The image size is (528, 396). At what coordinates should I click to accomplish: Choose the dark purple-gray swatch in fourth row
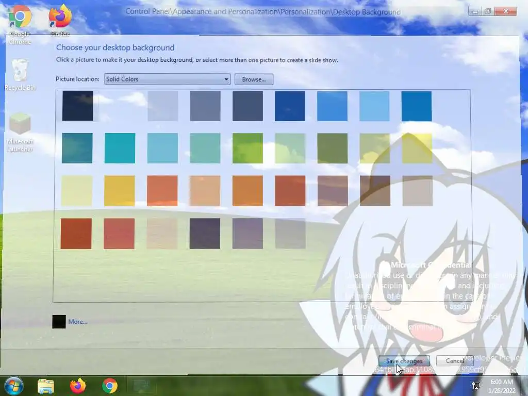(x=205, y=234)
